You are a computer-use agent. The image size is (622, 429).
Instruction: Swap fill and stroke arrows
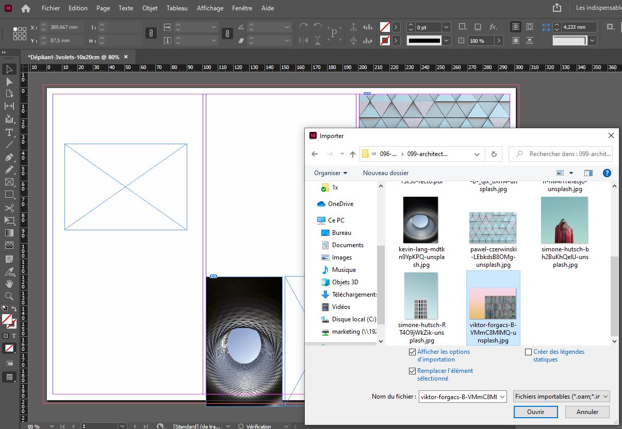[x=14, y=309]
